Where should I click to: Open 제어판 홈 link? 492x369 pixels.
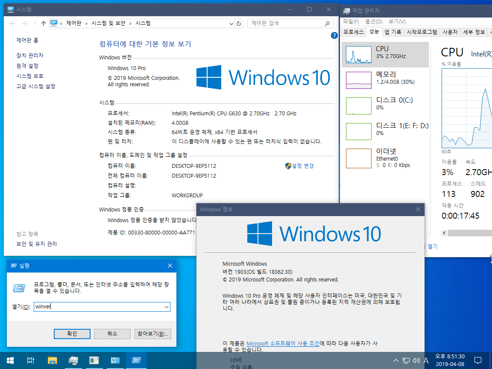pyautogui.click(x=27, y=40)
